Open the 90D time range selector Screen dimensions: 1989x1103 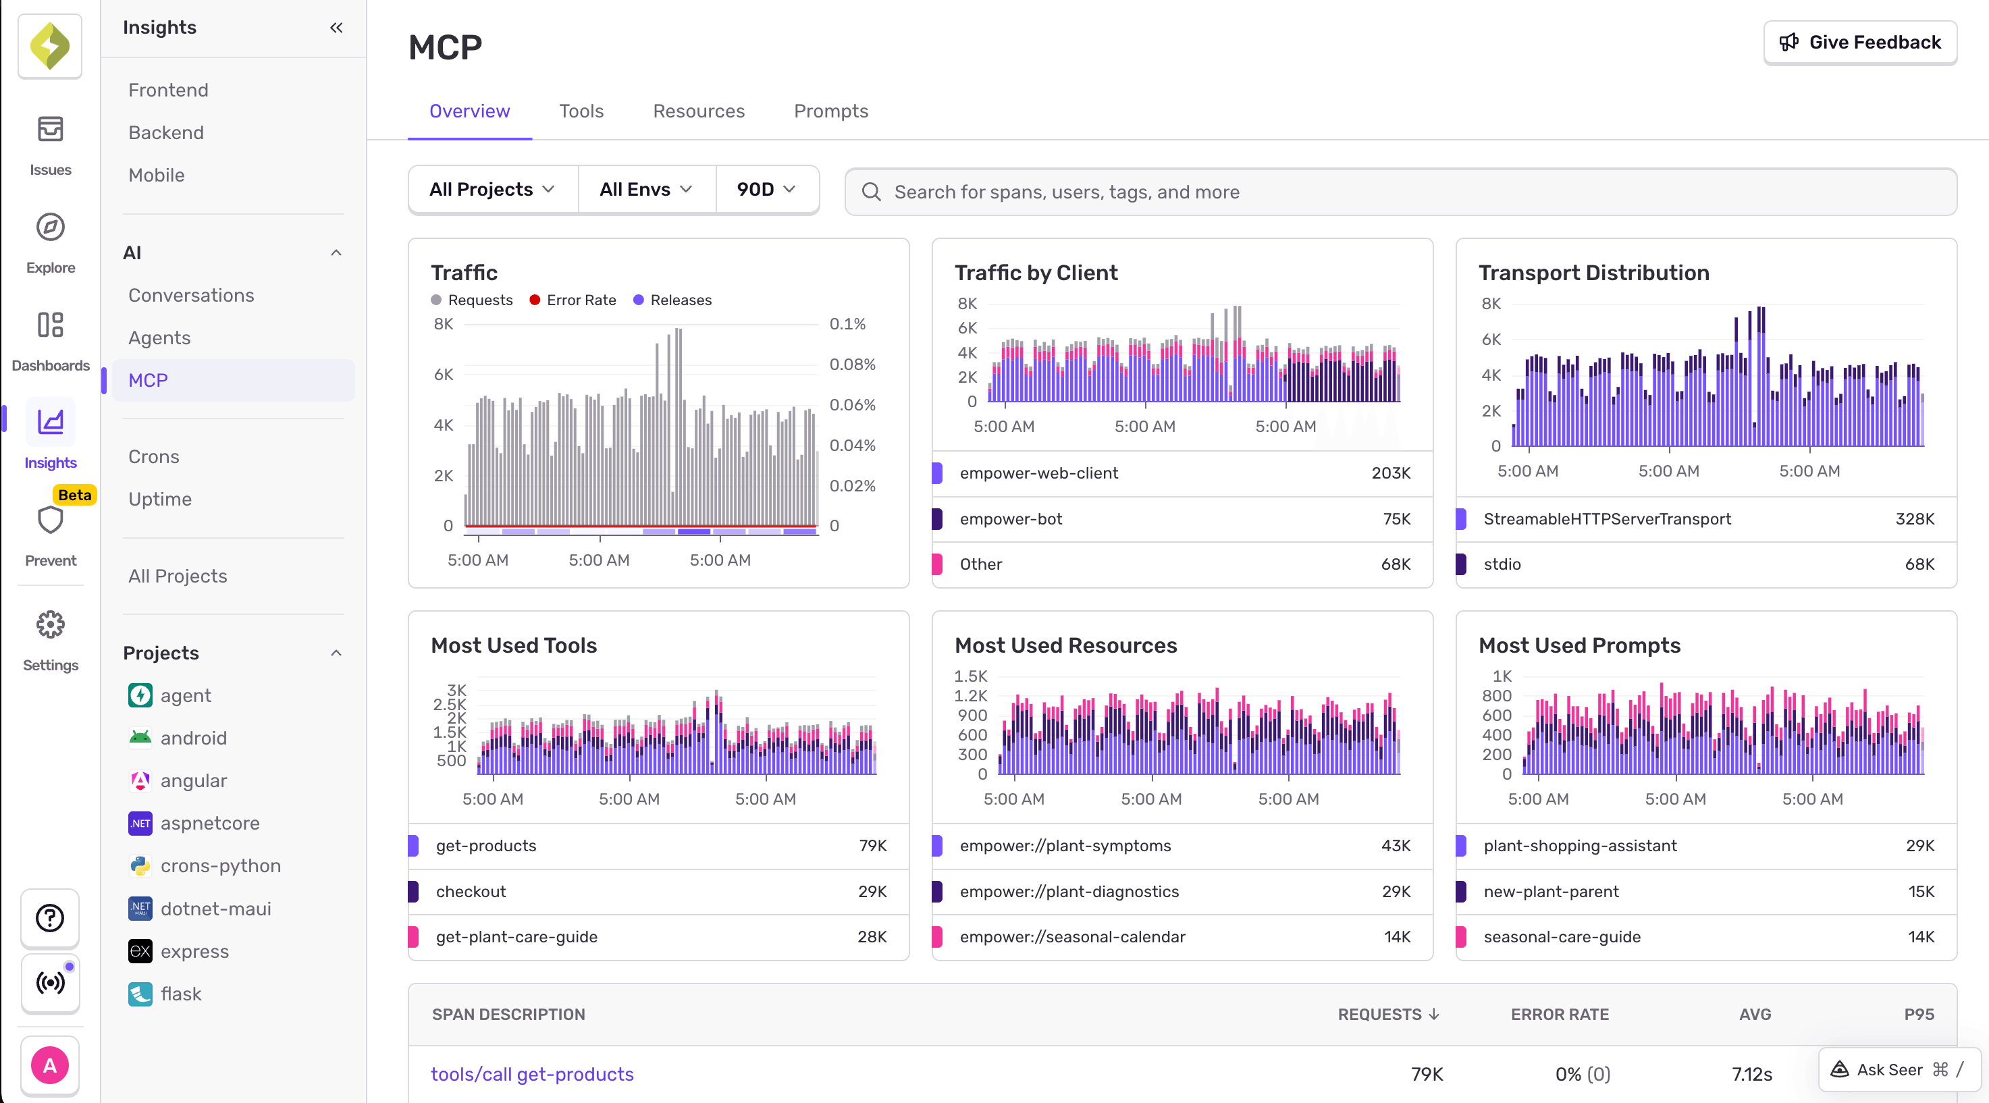tap(766, 189)
